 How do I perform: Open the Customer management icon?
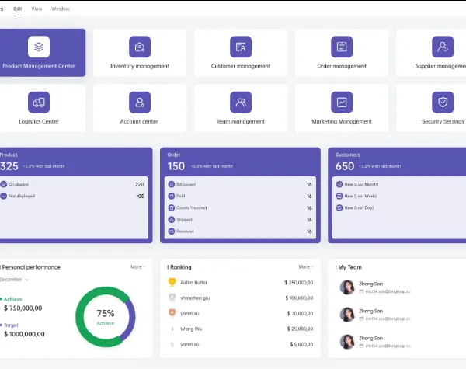[241, 47]
